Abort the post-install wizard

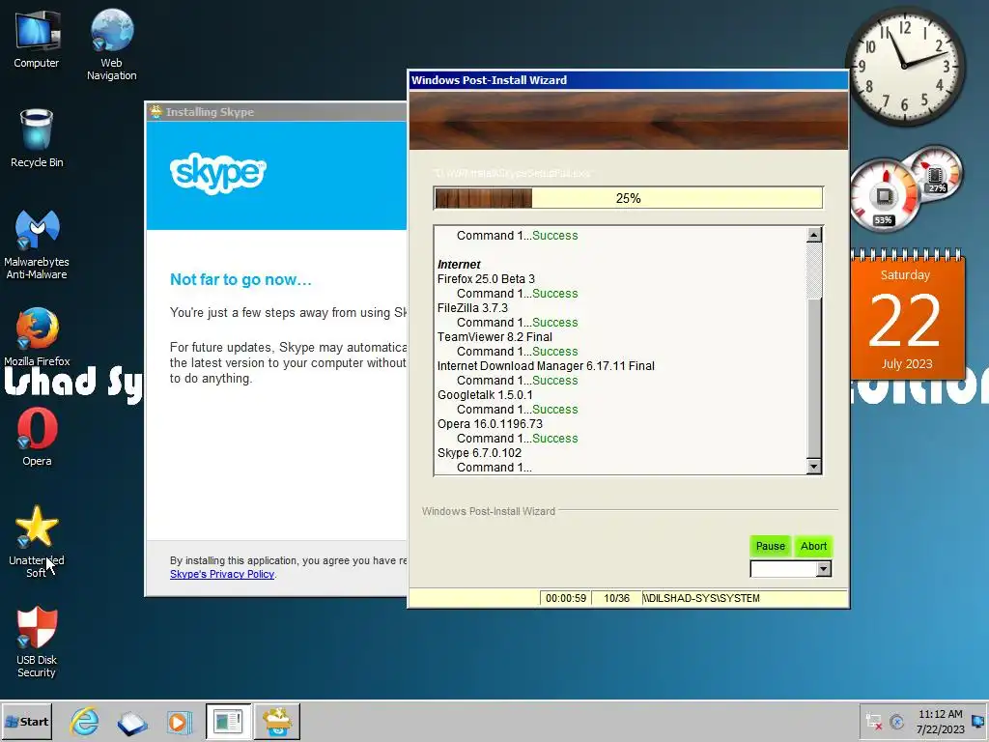tap(813, 546)
